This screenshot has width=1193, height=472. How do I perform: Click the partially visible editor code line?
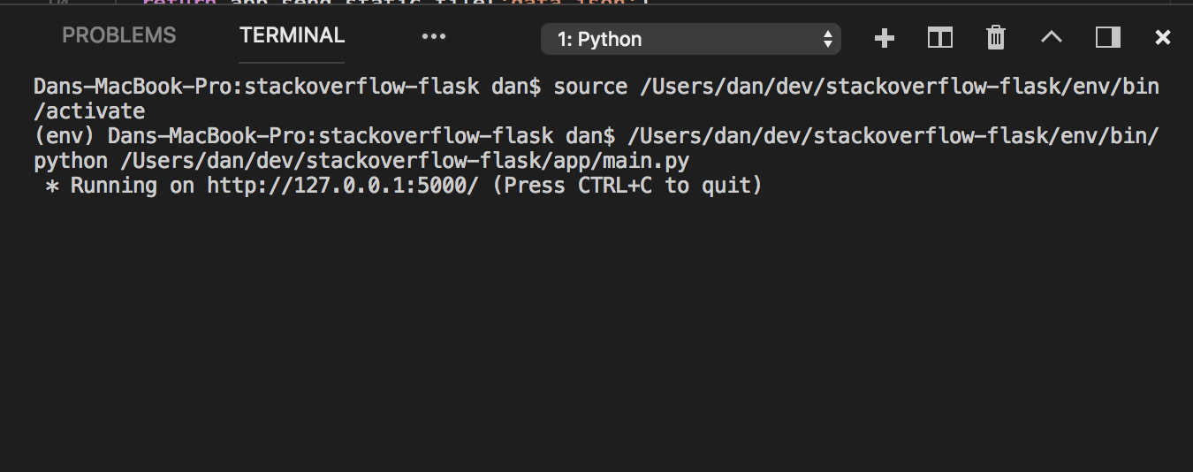click(x=398, y=4)
